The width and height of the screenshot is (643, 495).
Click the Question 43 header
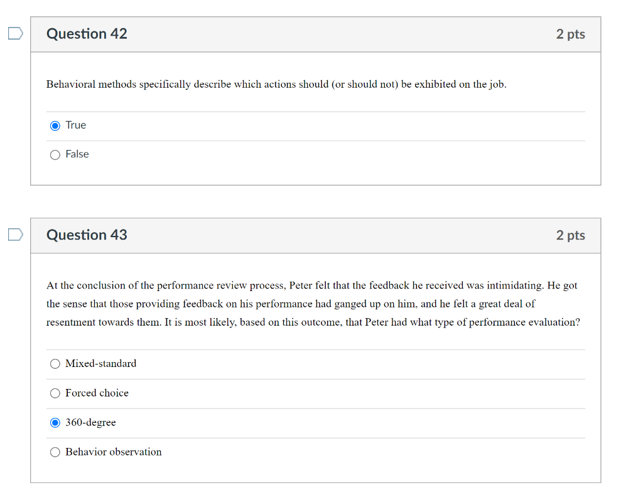(87, 235)
